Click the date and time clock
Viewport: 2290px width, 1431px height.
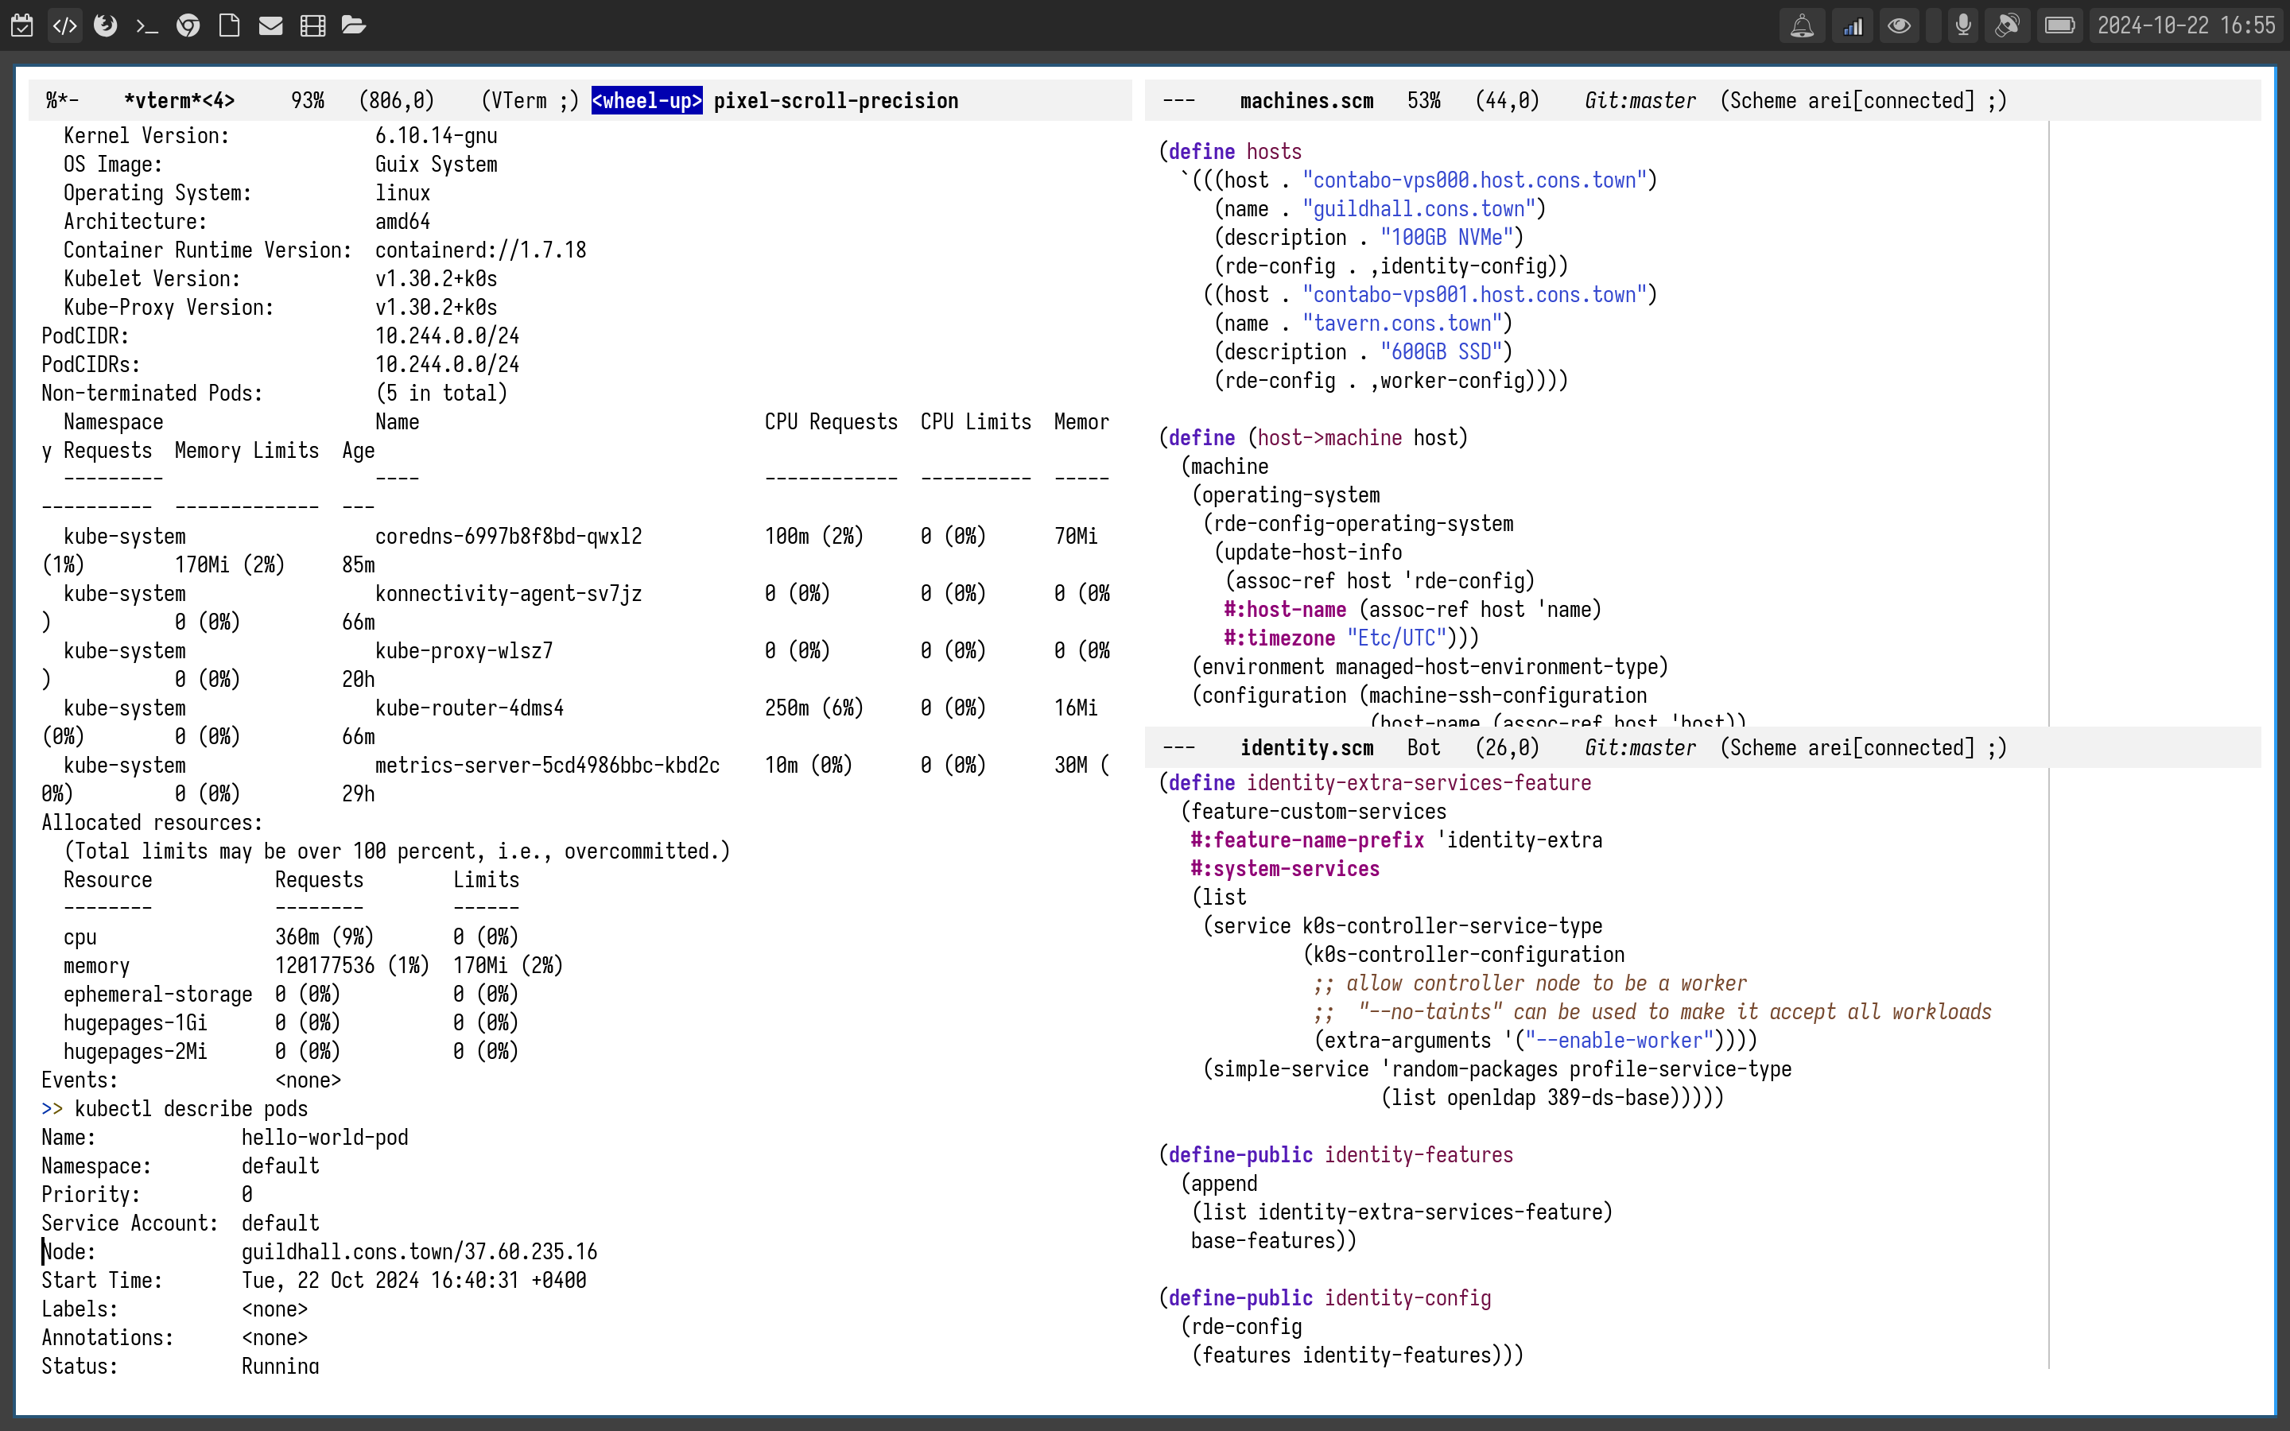coord(2186,25)
